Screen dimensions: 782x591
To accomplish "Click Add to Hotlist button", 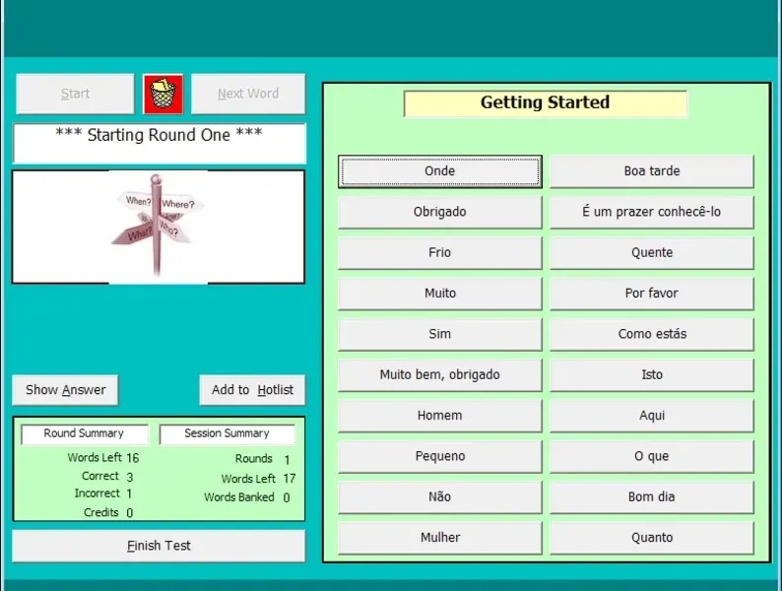I will [x=252, y=390].
